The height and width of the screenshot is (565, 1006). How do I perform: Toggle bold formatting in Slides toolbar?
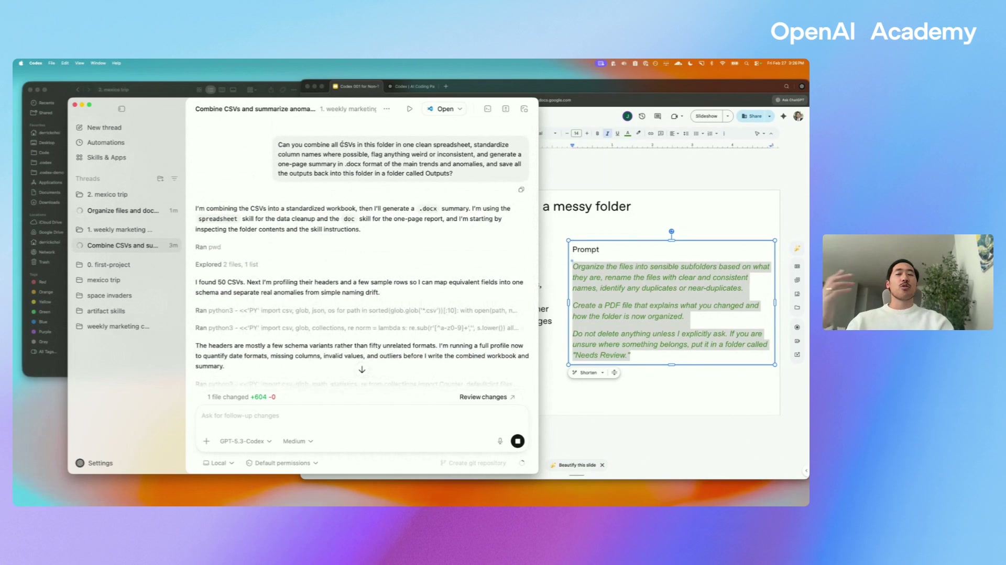point(597,133)
